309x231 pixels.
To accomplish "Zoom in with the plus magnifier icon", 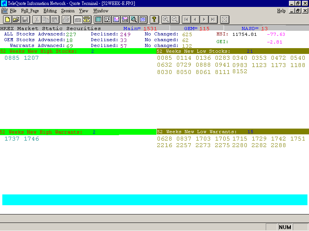I will coord(166,20).
